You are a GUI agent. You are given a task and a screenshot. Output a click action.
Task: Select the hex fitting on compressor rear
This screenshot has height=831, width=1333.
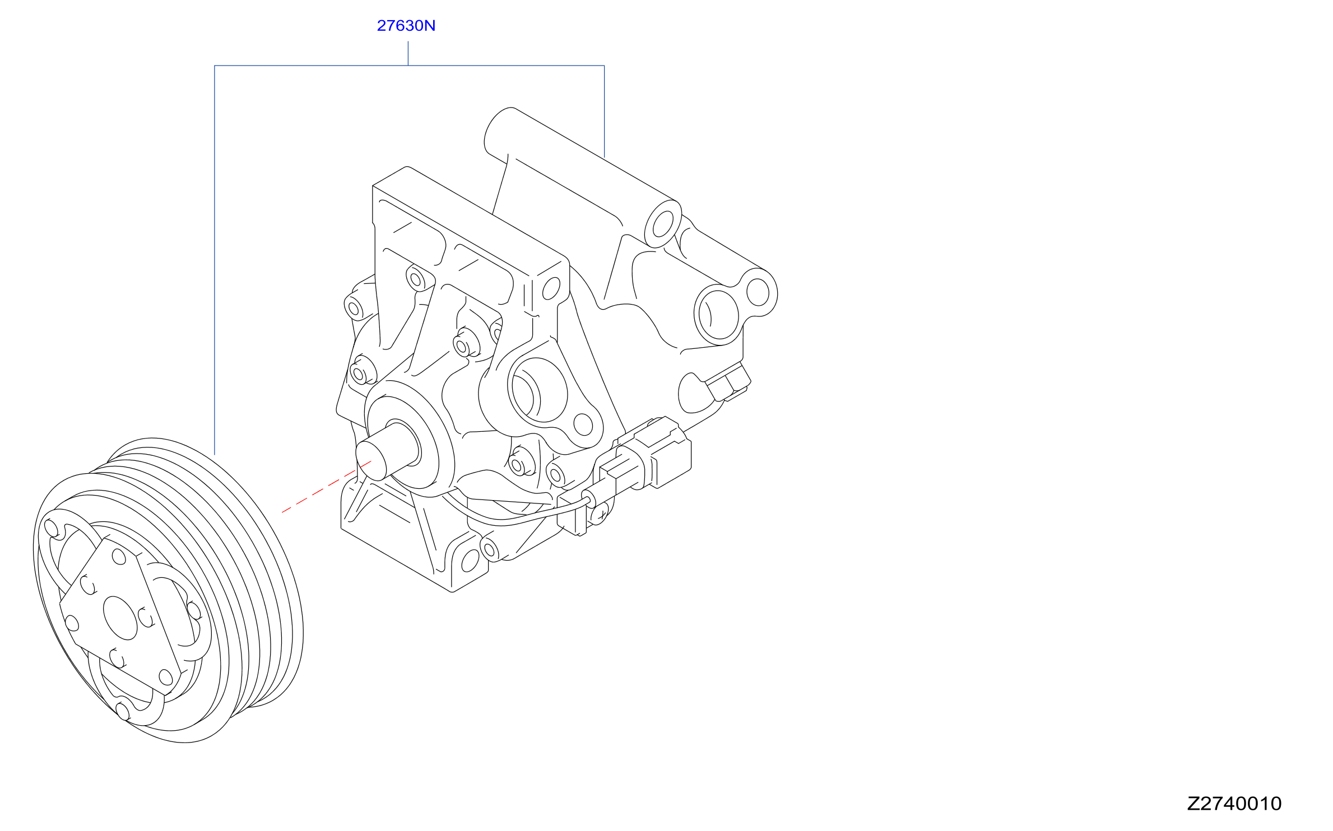tap(728, 382)
